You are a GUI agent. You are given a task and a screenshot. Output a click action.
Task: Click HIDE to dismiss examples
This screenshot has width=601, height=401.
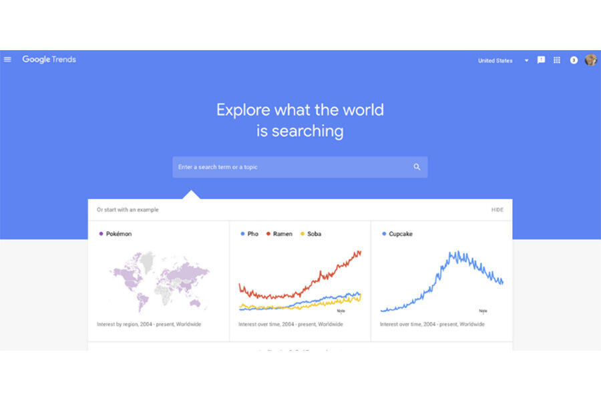click(x=497, y=209)
